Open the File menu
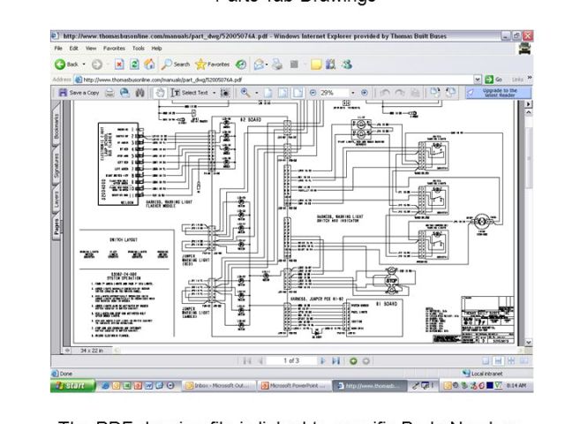 point(58,48)
